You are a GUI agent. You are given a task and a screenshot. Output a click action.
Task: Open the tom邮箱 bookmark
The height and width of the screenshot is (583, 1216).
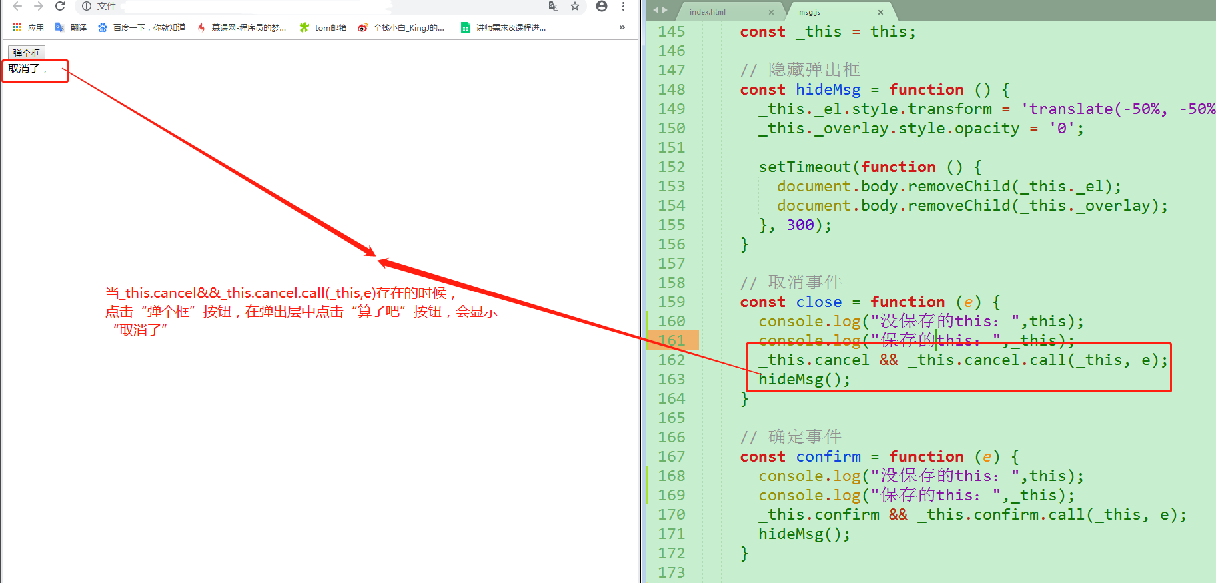point(323,27)
